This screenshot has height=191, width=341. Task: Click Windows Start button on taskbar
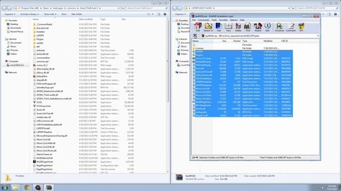pos(5,187)
